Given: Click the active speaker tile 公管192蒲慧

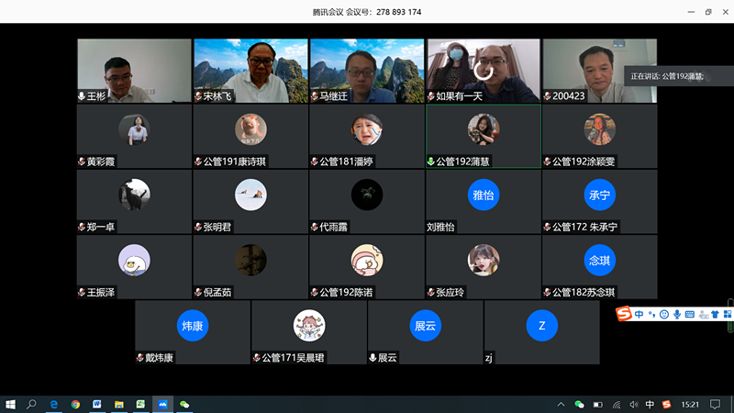Looking at the screenshot, I should (x=483, y=136).
